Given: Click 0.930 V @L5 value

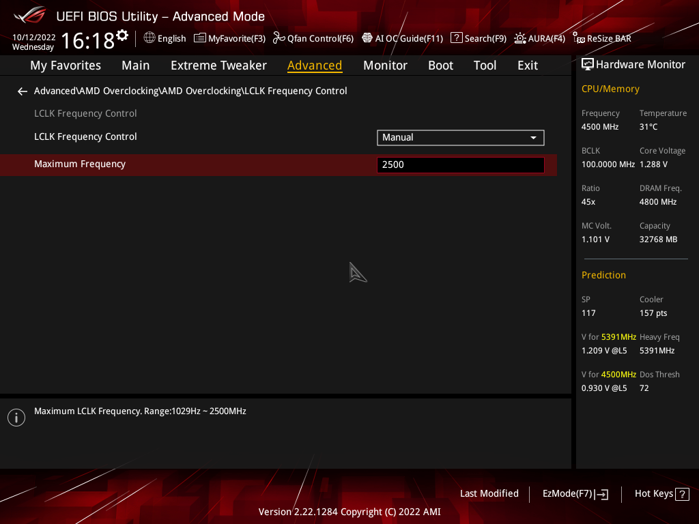Looking at the screenshot, I should pyautogui.click(x=604, y=388).
